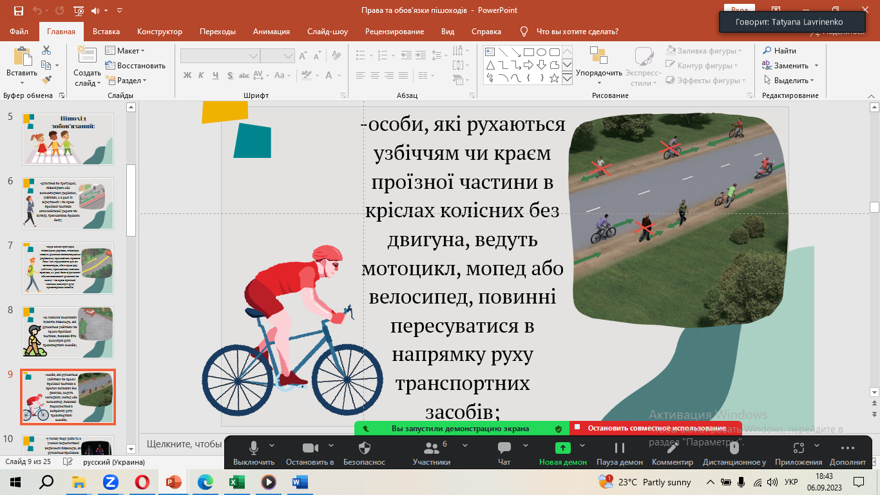Click red 'Остановить совместное использование' button

click(656, 428)
